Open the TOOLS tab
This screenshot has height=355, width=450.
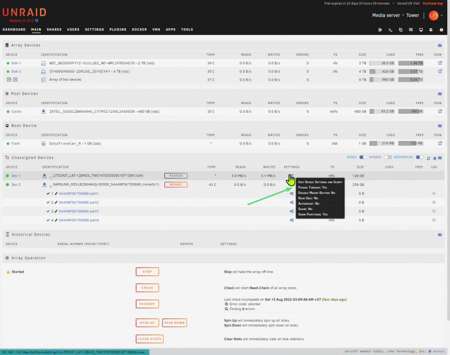187,30
